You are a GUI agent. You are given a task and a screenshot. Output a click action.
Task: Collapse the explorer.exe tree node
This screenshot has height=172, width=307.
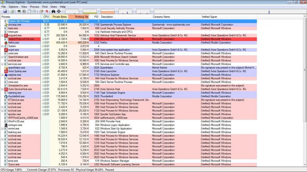(x=2, y=75)
